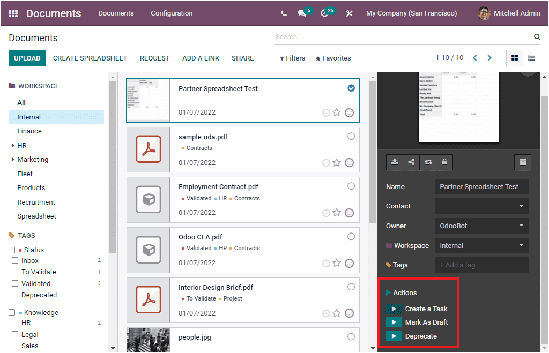Select the Fleet workspace
The height and width of the screenshot is (353, 549).
tap(25, 174)
